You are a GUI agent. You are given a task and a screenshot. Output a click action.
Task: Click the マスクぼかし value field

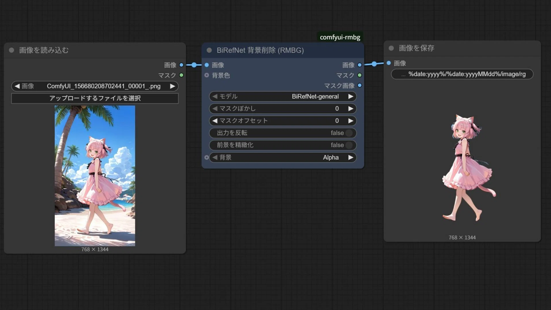point(283,108)
